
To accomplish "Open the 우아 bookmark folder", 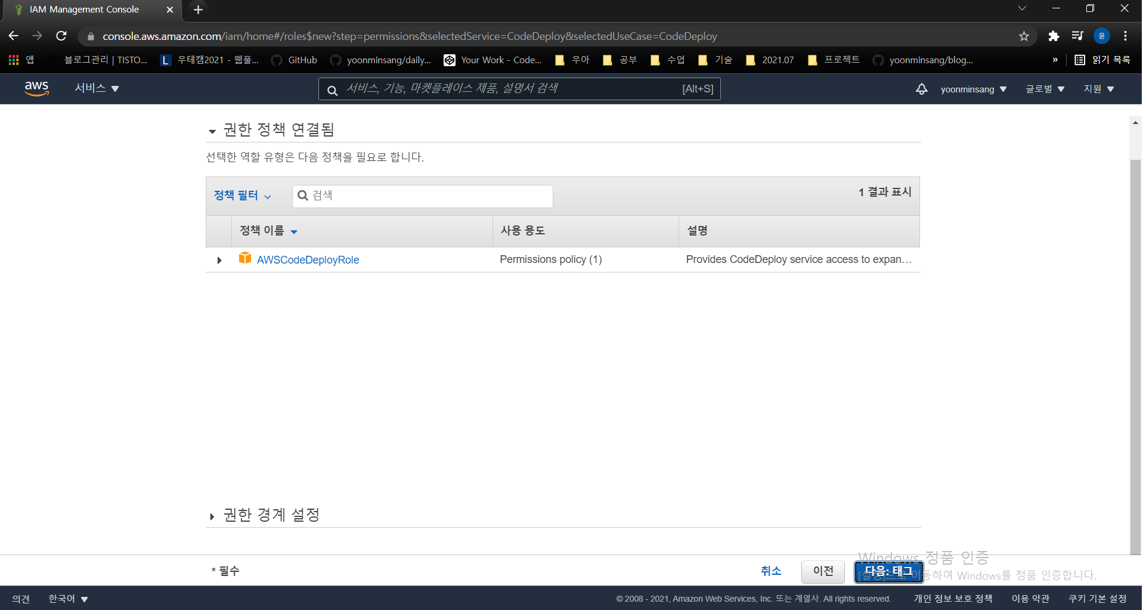I will coord(572,60).
